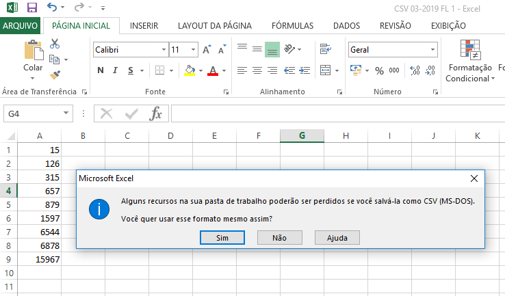Click the Decrease Decimal icon
Image resolution: width=505 pixels, height=296 pixels.
pyautogui.click(x=430, y=70)
